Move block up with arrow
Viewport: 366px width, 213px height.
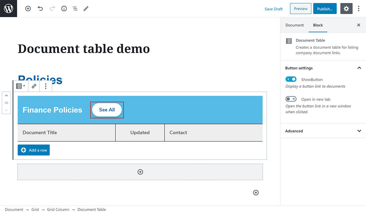click(x=6, y=96)
